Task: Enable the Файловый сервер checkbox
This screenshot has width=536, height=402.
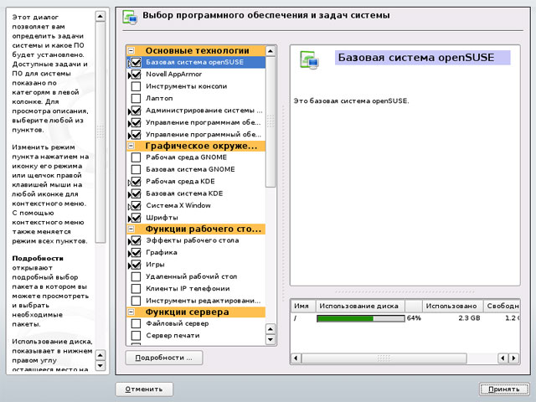Action: (136, 323)
